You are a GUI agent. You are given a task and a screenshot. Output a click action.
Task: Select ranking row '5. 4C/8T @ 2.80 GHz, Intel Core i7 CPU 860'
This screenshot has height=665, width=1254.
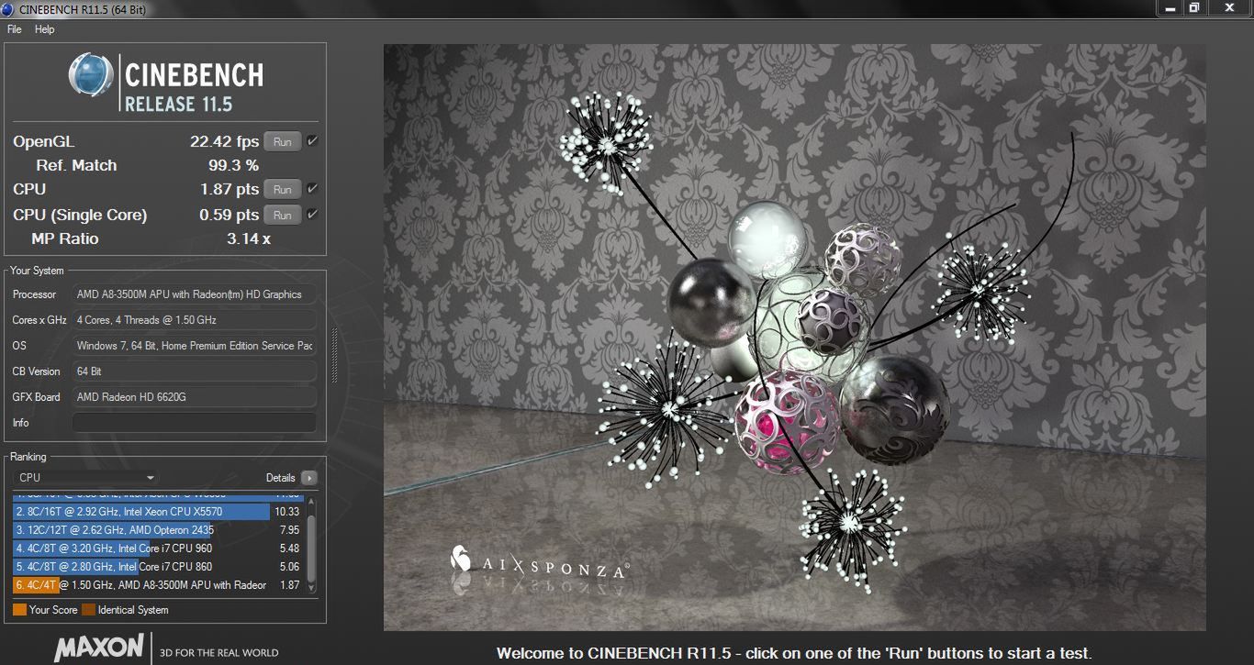pos(158,567)
